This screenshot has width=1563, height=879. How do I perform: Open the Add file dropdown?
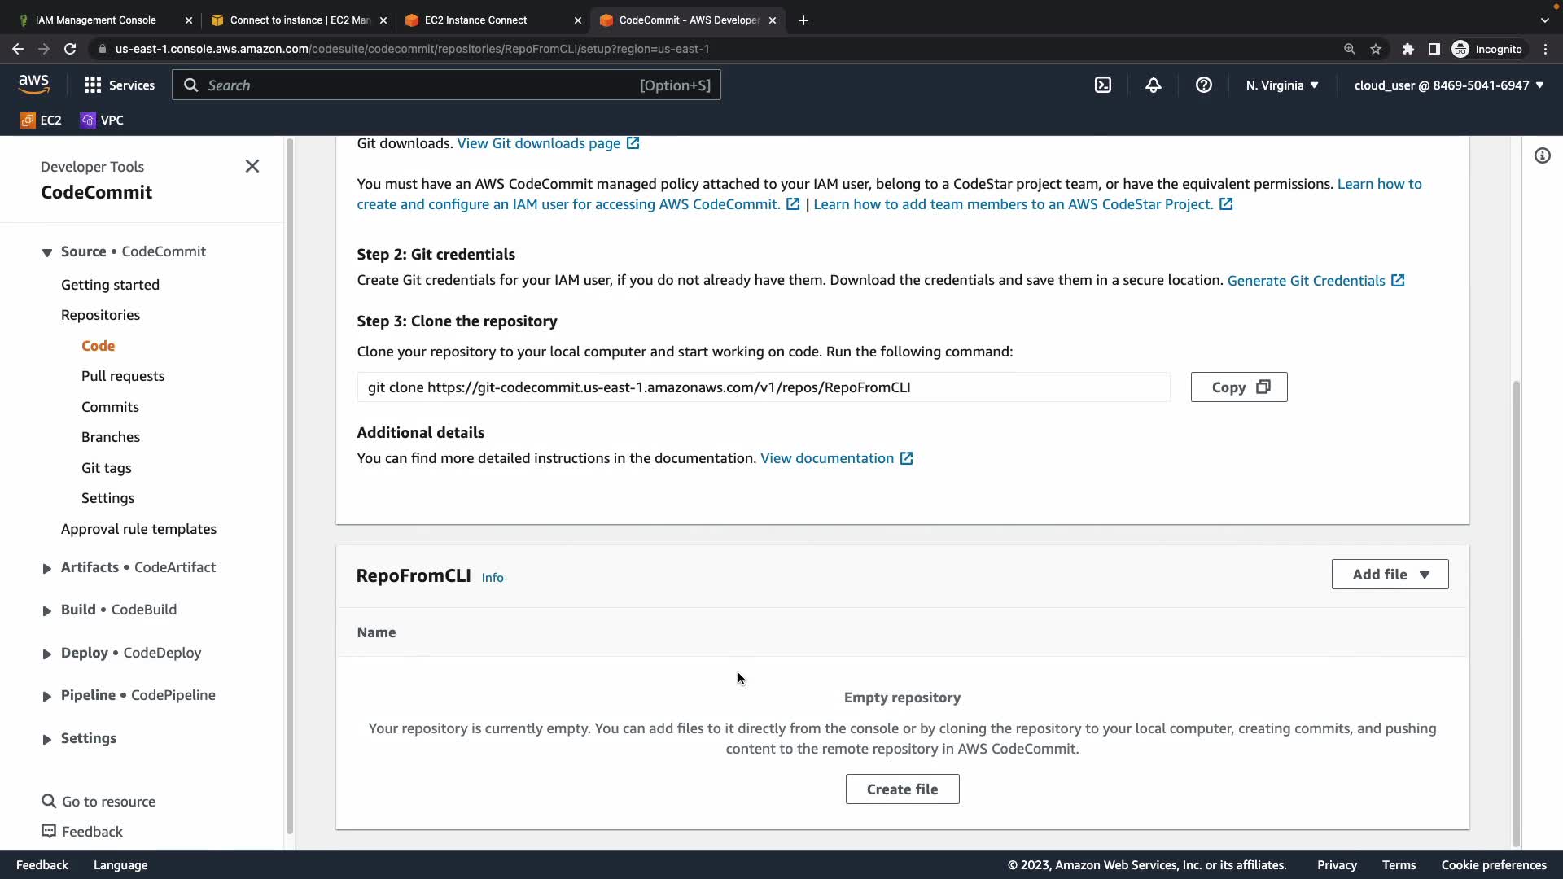(x=1390, y=574)
